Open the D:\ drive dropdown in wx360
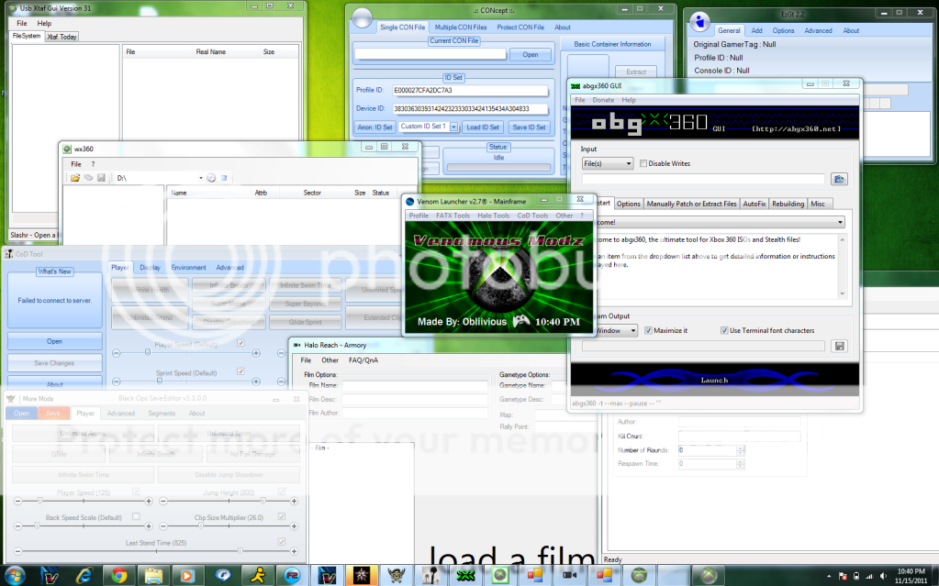This screenshot has height=586, width=939. pos(200,178)
